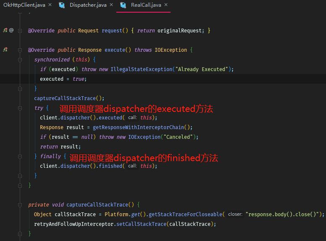Close the Dispatcher.java tab
This screenshot has width=326, height=241.
coord(111,5)
